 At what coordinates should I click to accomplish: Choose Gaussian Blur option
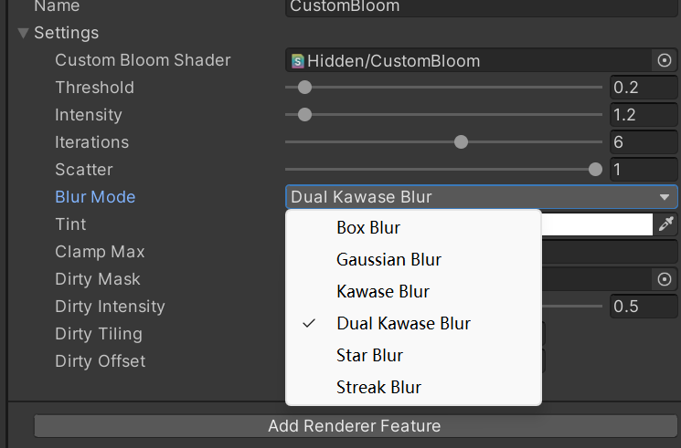pyautogui.click(x=388, y=259)
